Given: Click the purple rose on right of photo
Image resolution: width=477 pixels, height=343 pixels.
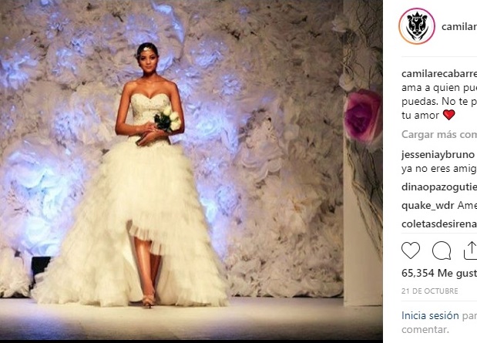Looking at the screenshot, I should click(363, 116).
